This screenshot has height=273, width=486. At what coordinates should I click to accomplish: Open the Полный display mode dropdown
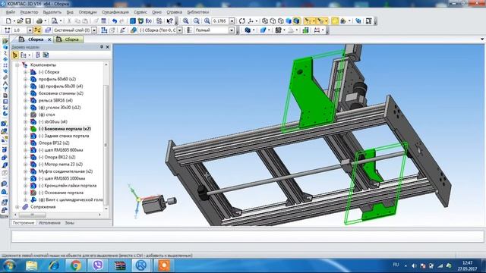(231, 30)
